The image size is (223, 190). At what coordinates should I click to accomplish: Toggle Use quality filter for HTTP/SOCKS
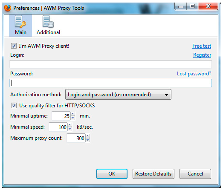click(14, 106)
